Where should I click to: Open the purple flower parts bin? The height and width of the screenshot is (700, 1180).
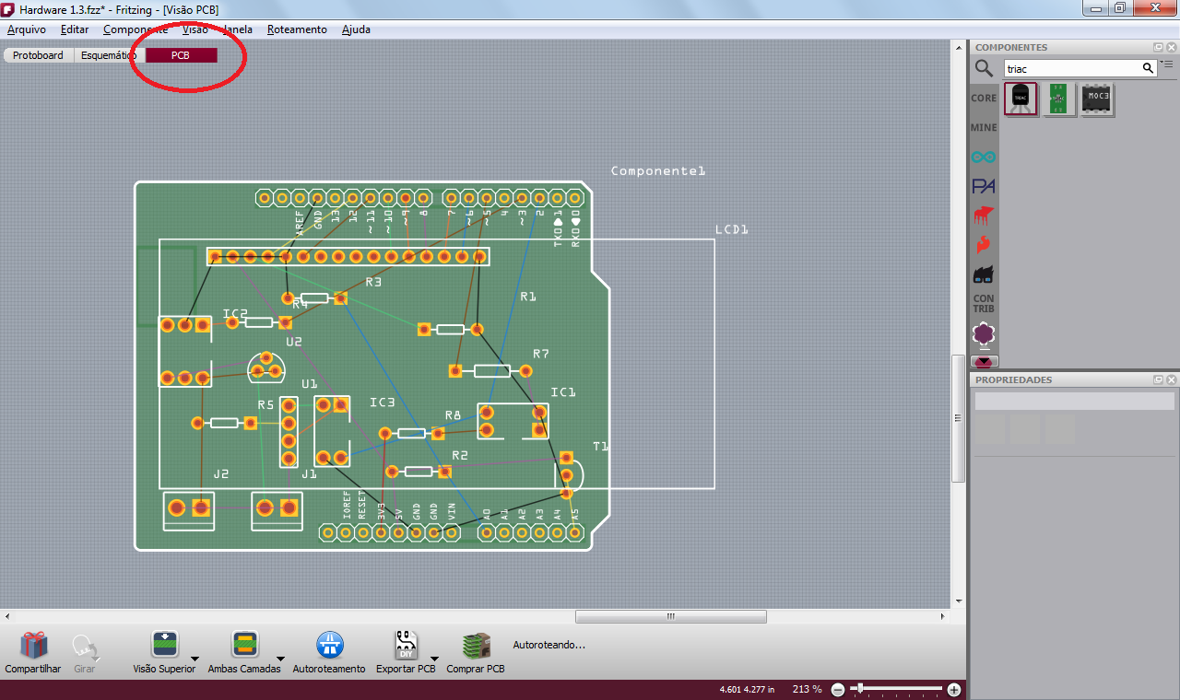coord(984,332)
